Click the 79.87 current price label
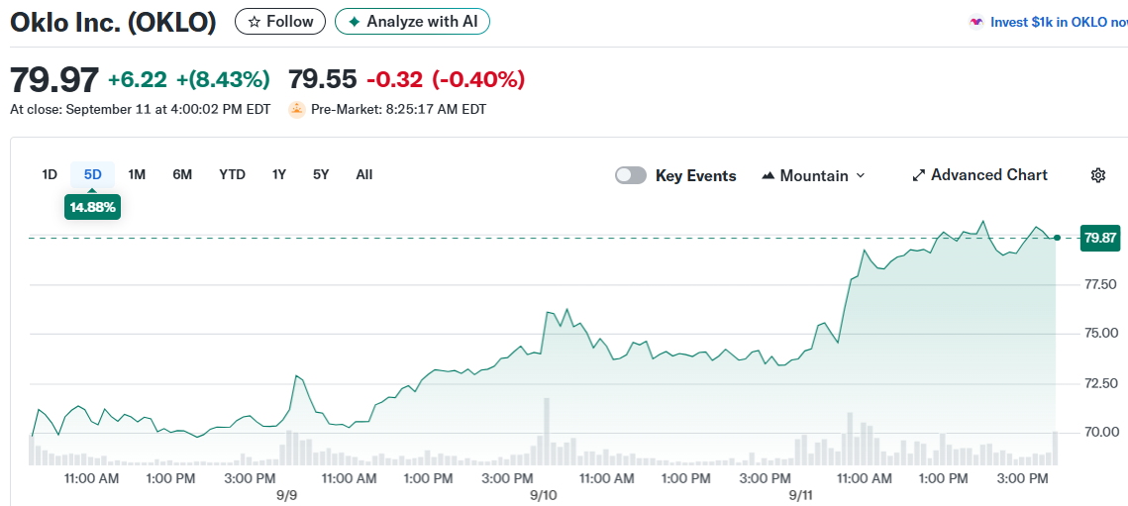Viewport: 1128px width, 506px height. coord(1100,238)
